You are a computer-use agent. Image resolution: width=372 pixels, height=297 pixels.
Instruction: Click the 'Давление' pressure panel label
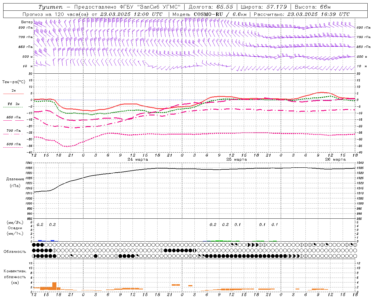point(15,179)
